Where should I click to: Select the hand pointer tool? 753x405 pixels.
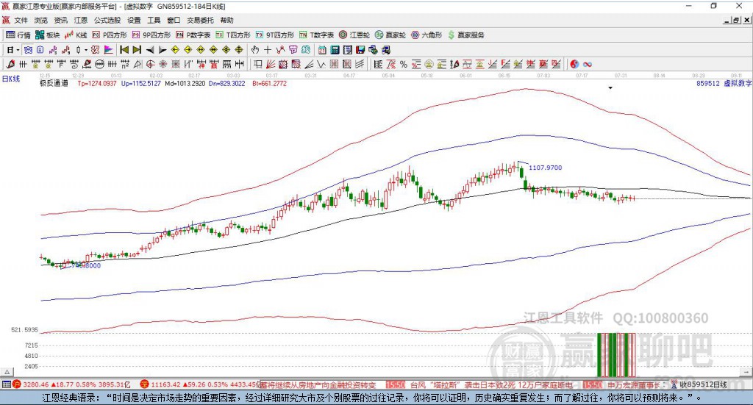(255, 50)
